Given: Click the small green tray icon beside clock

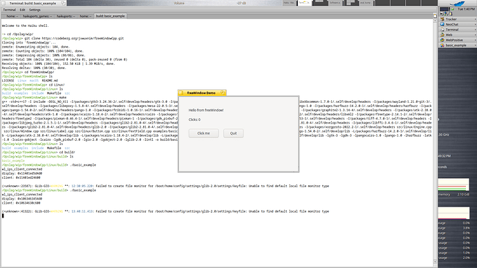Looking at the screenshot, I should 453,9.
